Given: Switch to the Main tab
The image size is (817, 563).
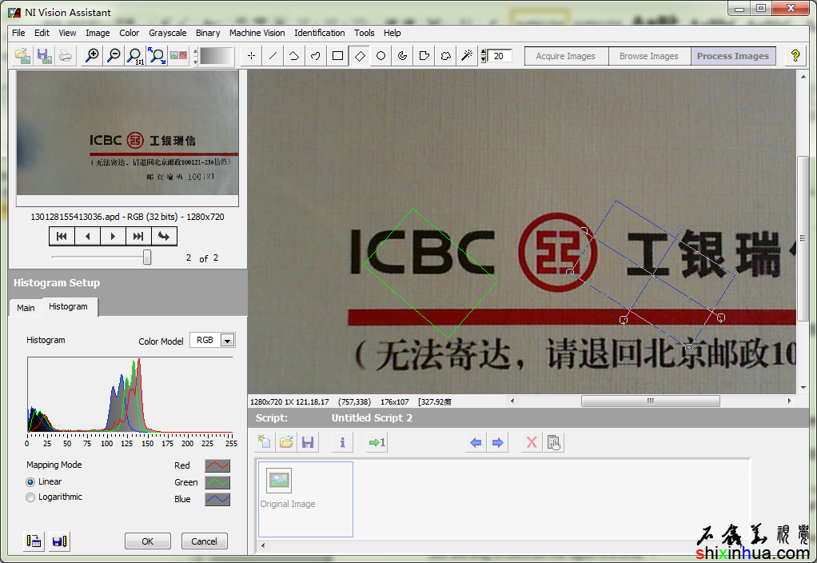Looking at the screenshot, I should click(26, 308).
